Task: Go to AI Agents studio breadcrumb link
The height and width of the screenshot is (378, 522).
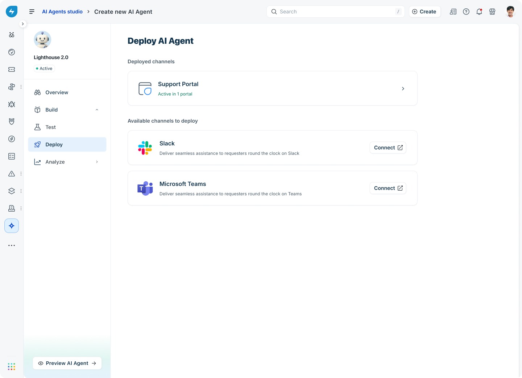Action: click(62, 12)
